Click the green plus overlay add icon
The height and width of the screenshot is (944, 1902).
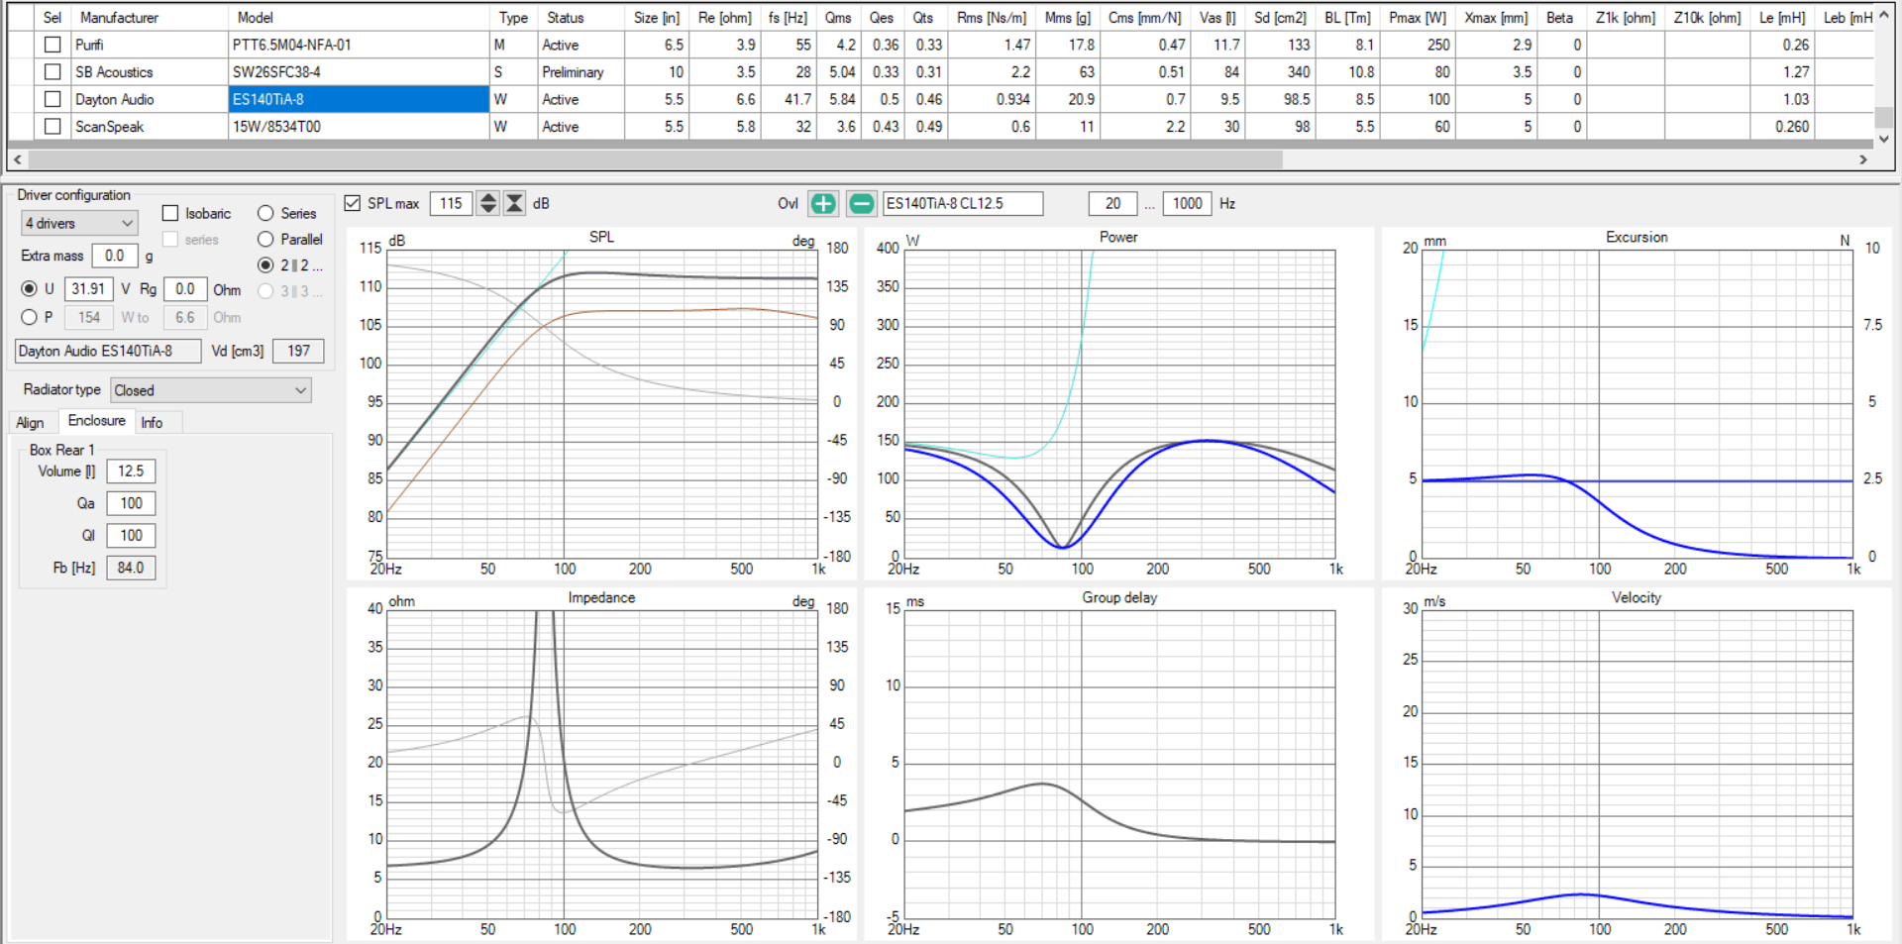click(x=823, y=204)
